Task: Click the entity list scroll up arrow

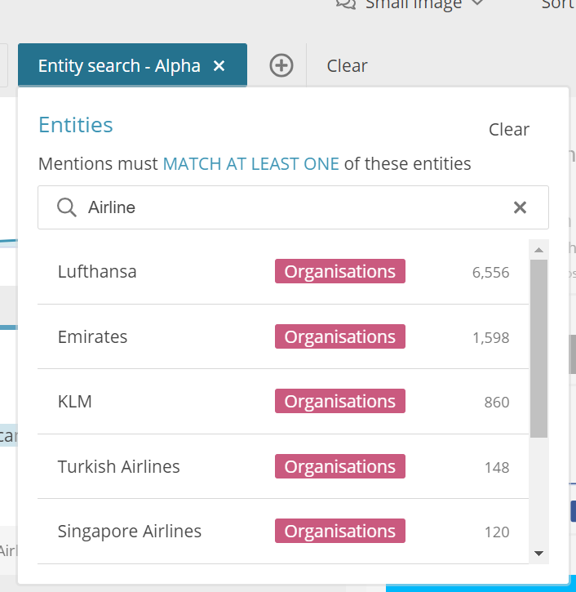Action: [538, 250]
